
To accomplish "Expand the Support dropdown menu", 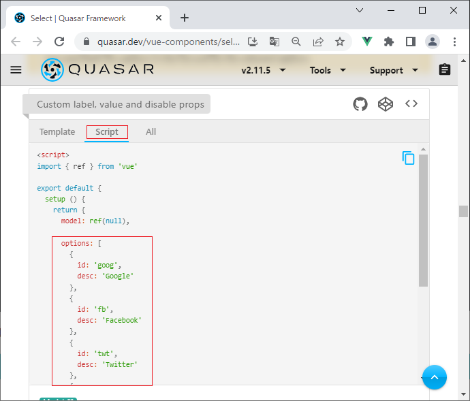I will pyautogui.click(x=394, y=70).
